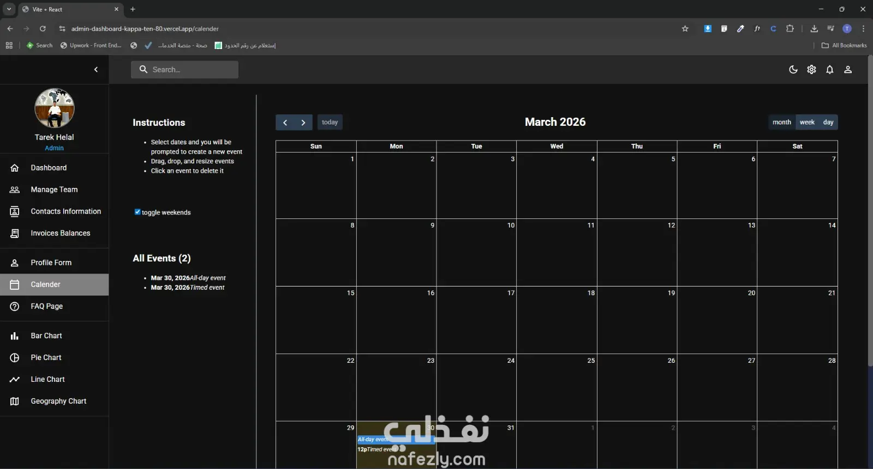The height and width of the screenshot is (469, 873).
Task: Open Bar Chart in sidebar
Action: coord(55,336)
